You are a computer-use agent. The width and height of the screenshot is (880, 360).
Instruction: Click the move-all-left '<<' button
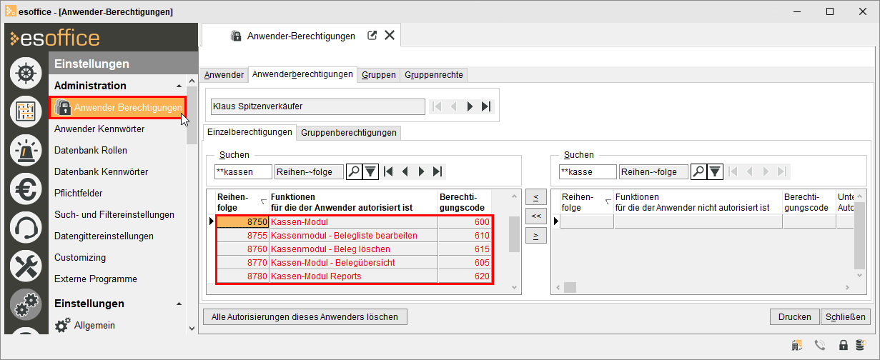535,216
